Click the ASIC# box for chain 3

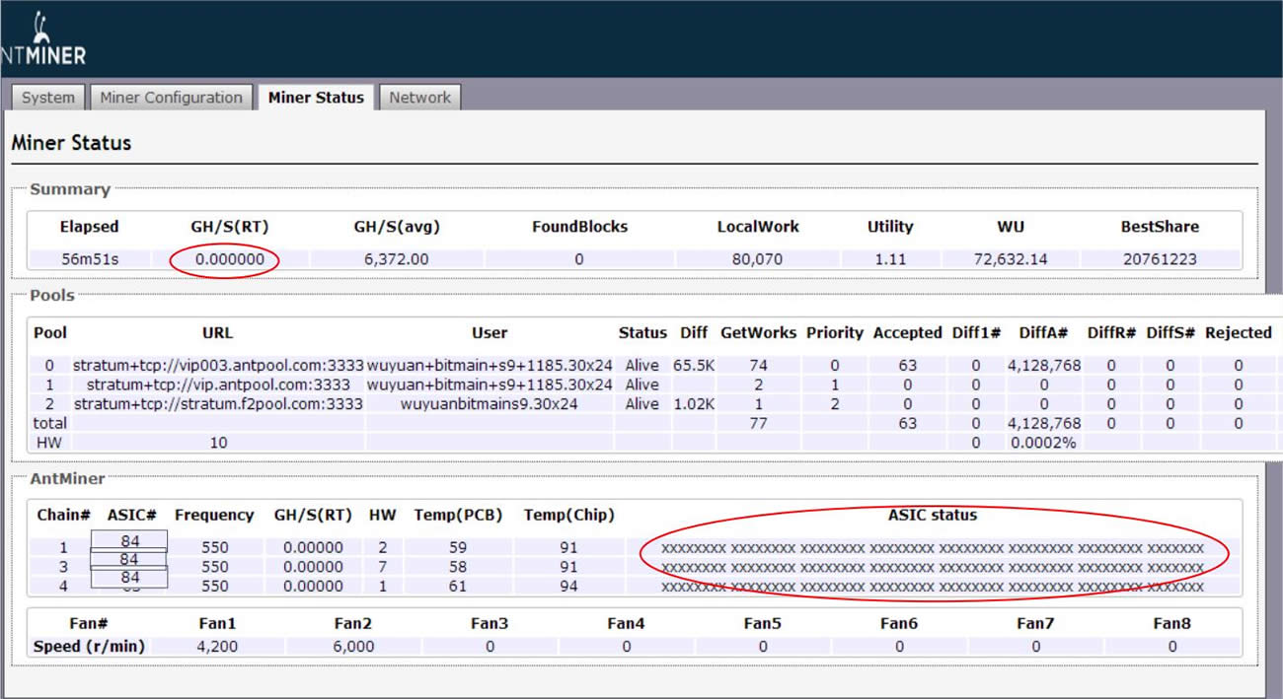point(129,559)
